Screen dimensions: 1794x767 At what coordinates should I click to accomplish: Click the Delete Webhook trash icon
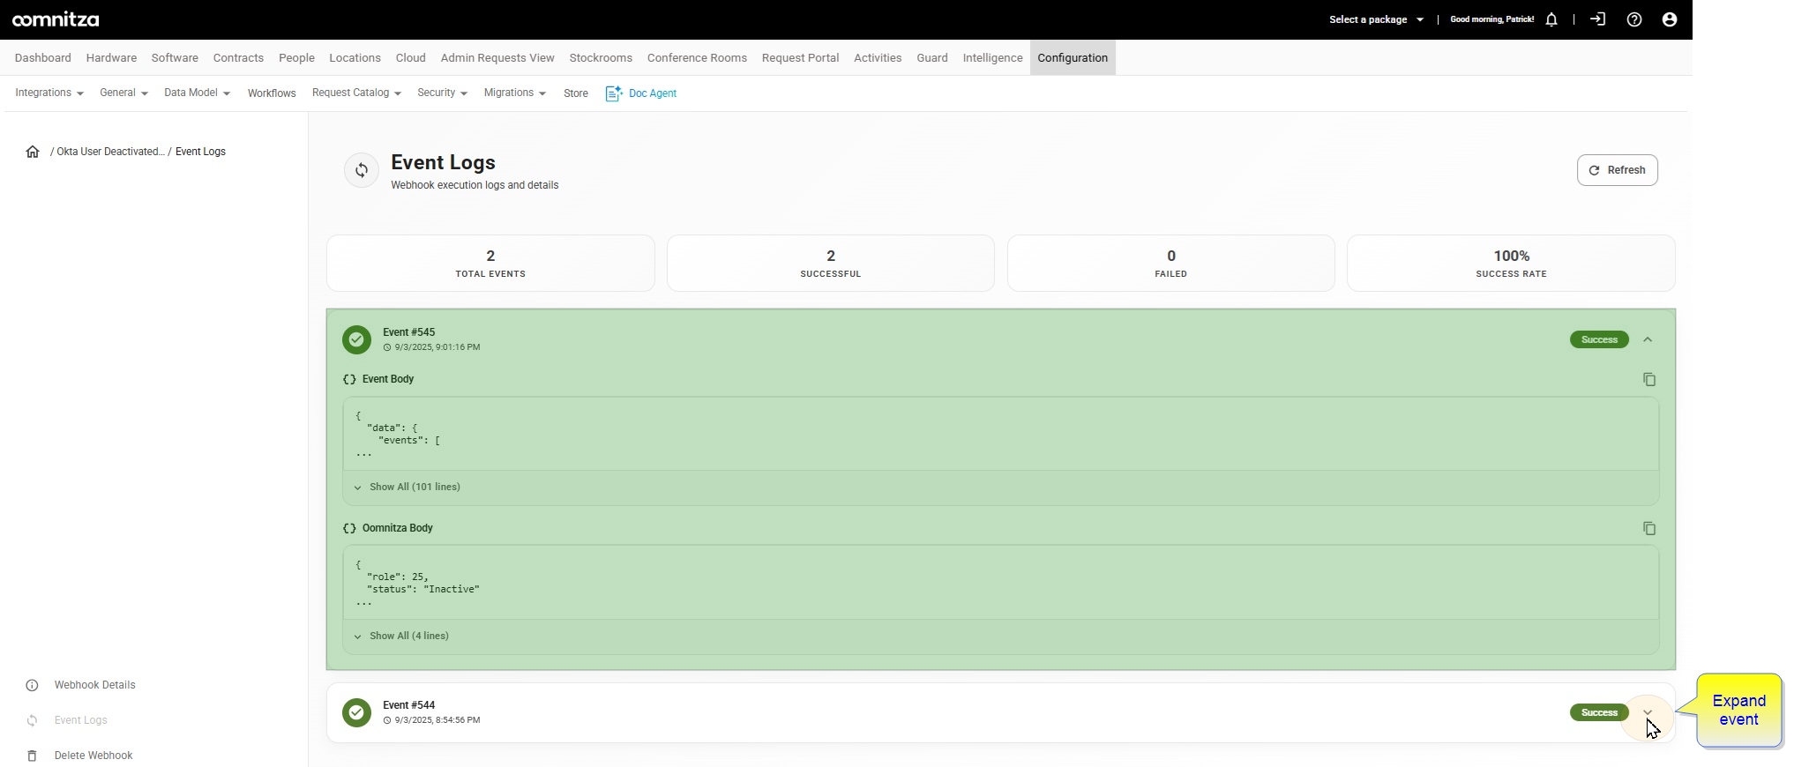(32, 756)
